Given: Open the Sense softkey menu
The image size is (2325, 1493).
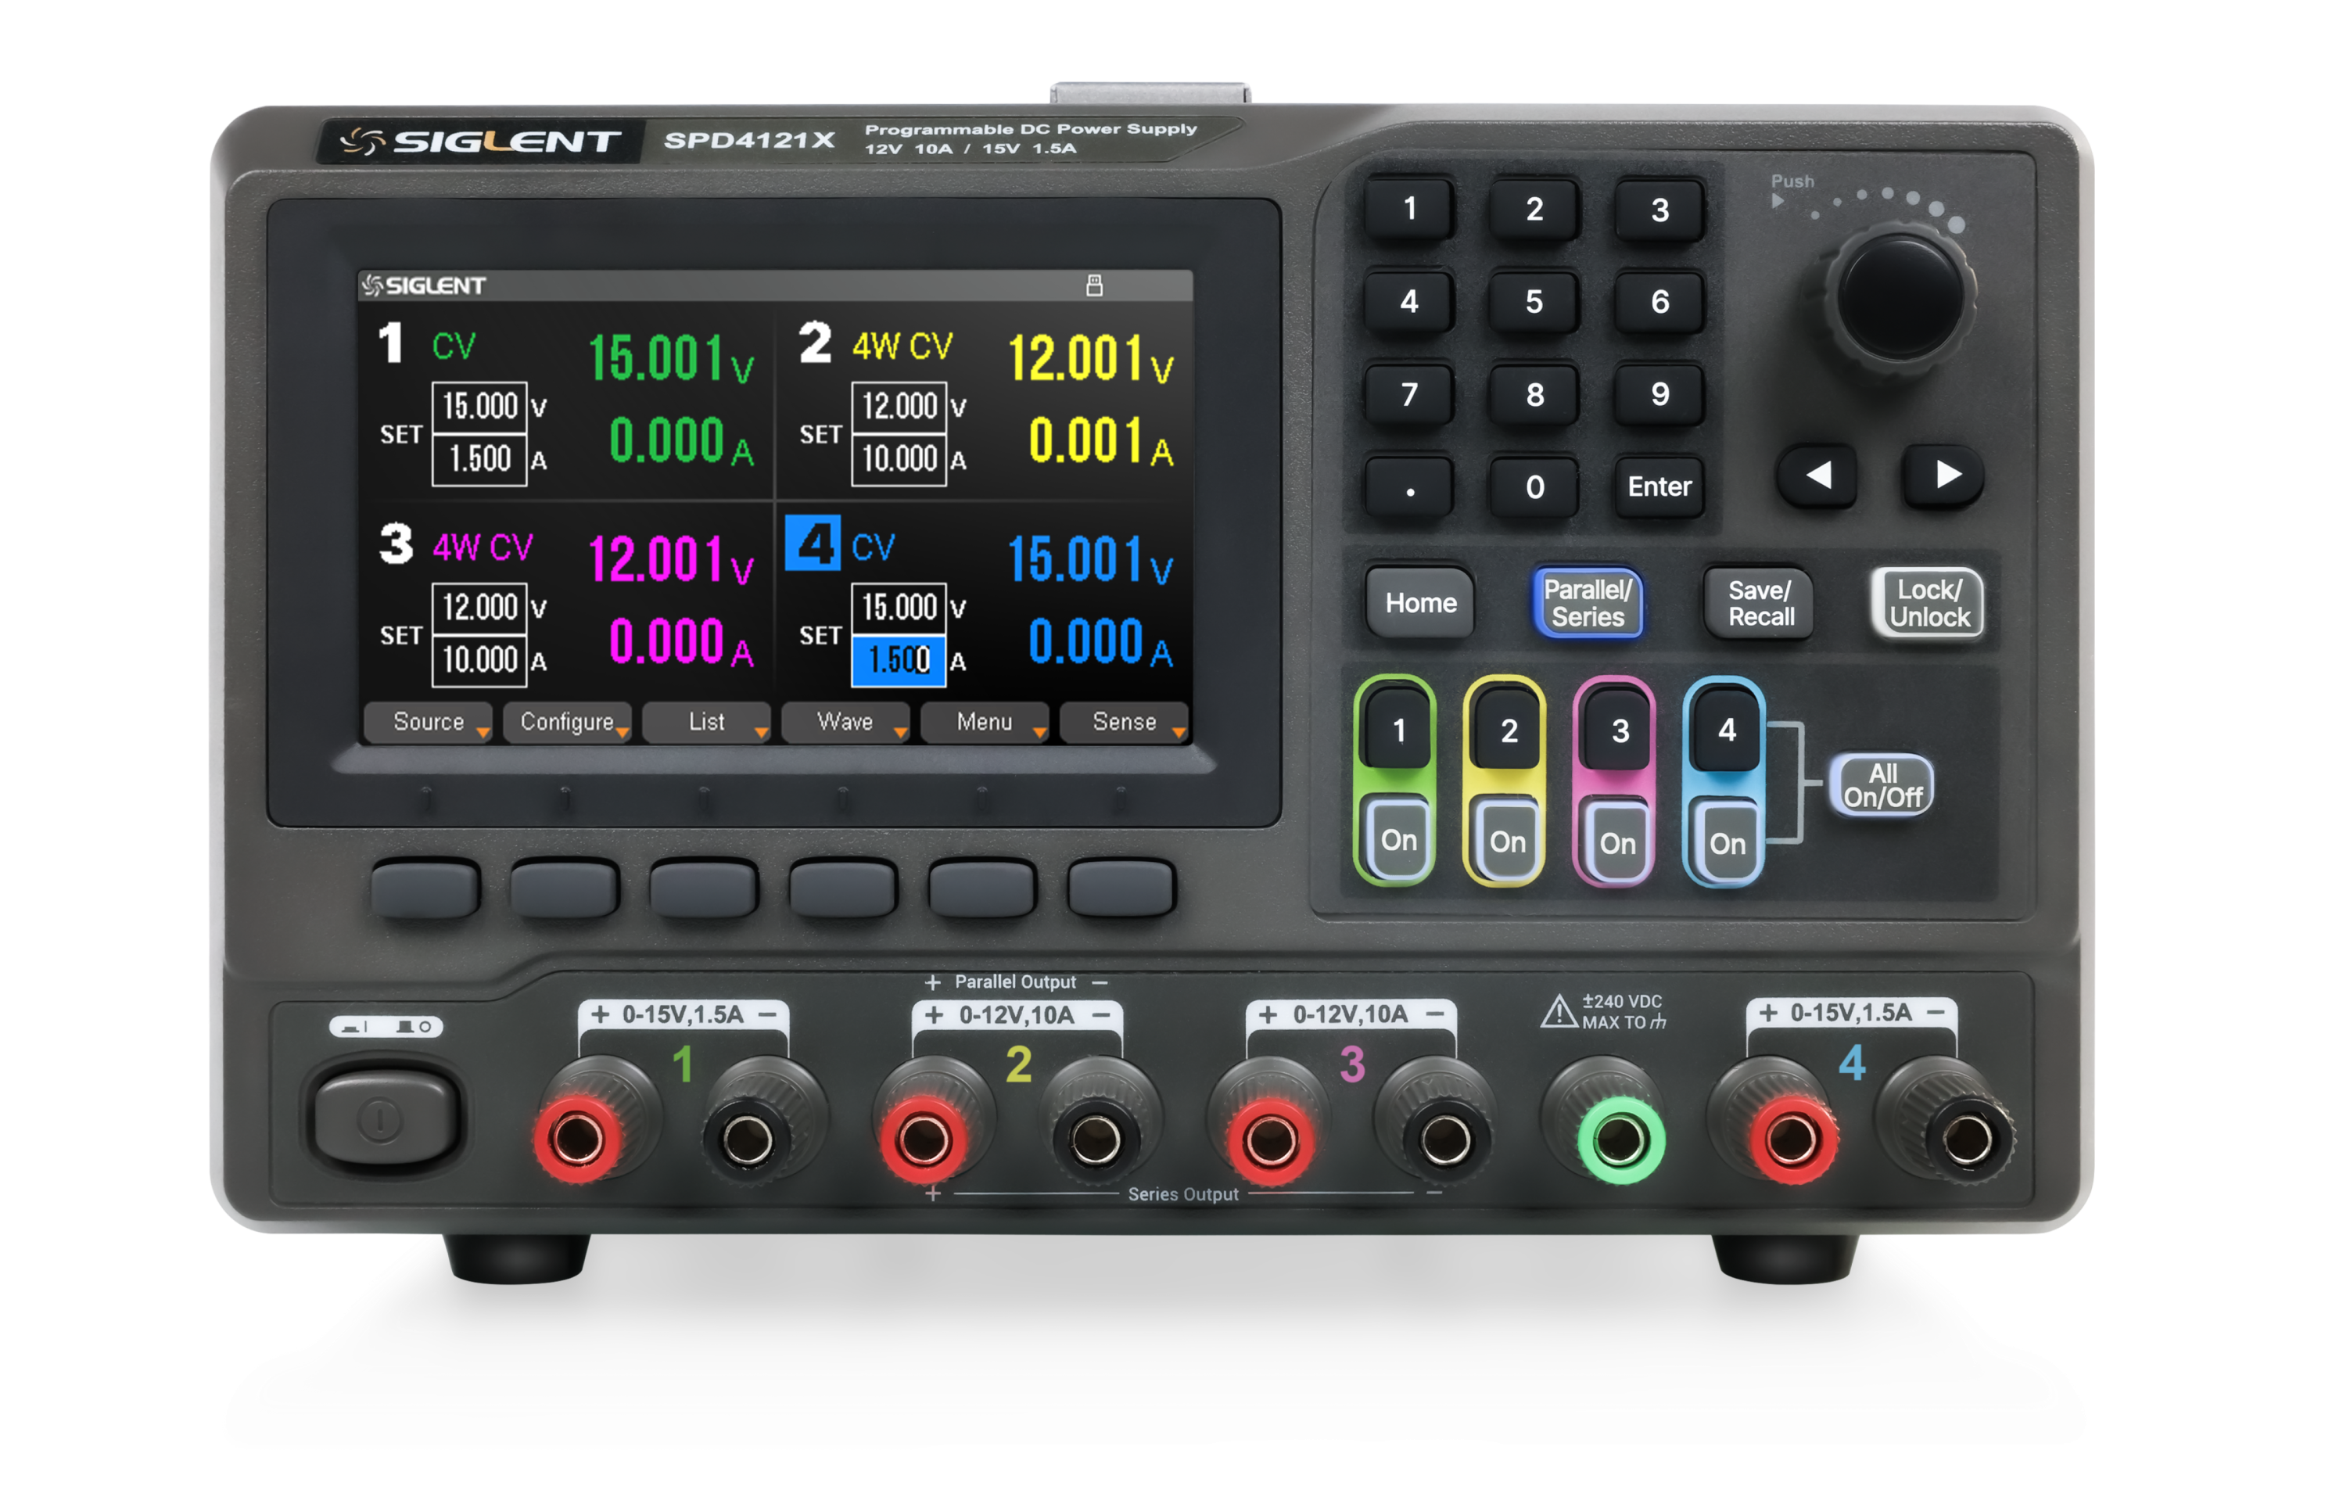Looking at the screenshot, I should point(1125,723).
